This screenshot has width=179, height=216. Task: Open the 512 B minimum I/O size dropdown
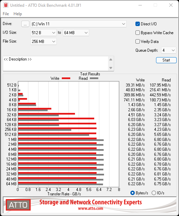point(44,33)
